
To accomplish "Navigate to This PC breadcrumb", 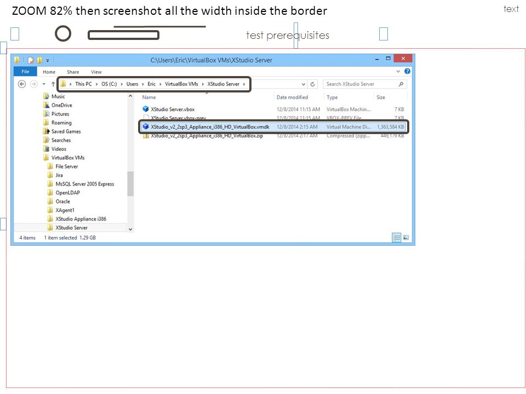I will [83, 84].
